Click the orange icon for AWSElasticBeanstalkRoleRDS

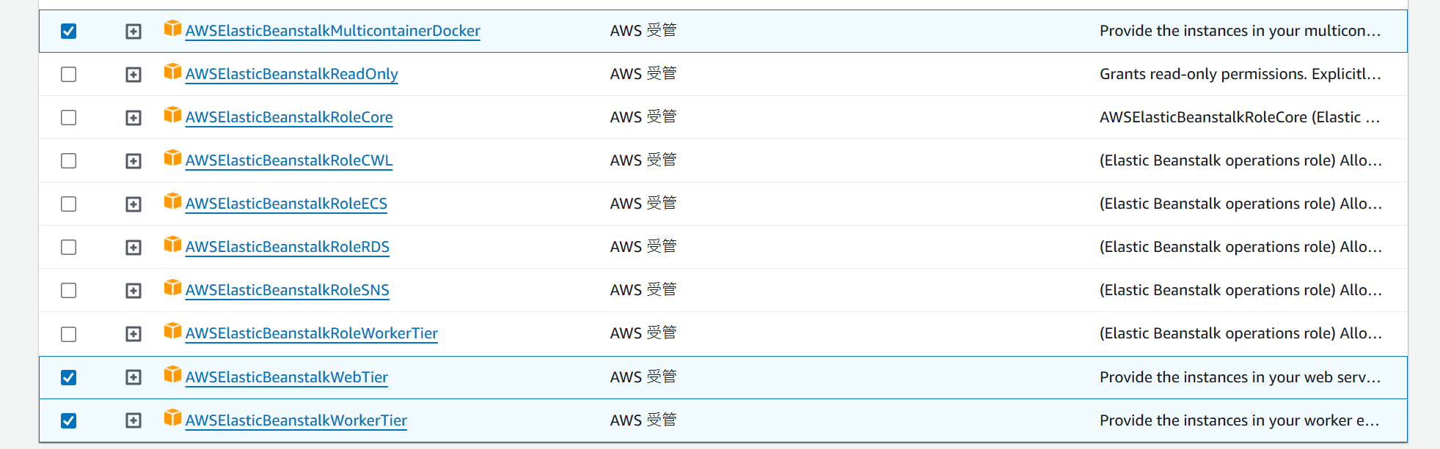pos(172,245)
